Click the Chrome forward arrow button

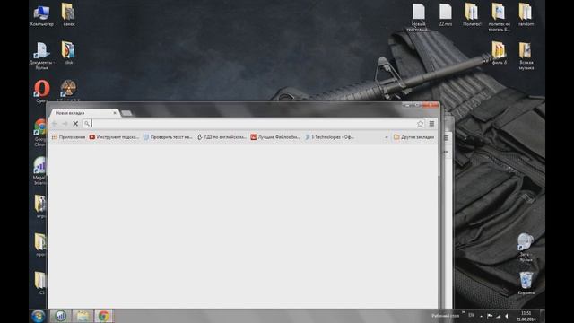[x=65, y=124]
